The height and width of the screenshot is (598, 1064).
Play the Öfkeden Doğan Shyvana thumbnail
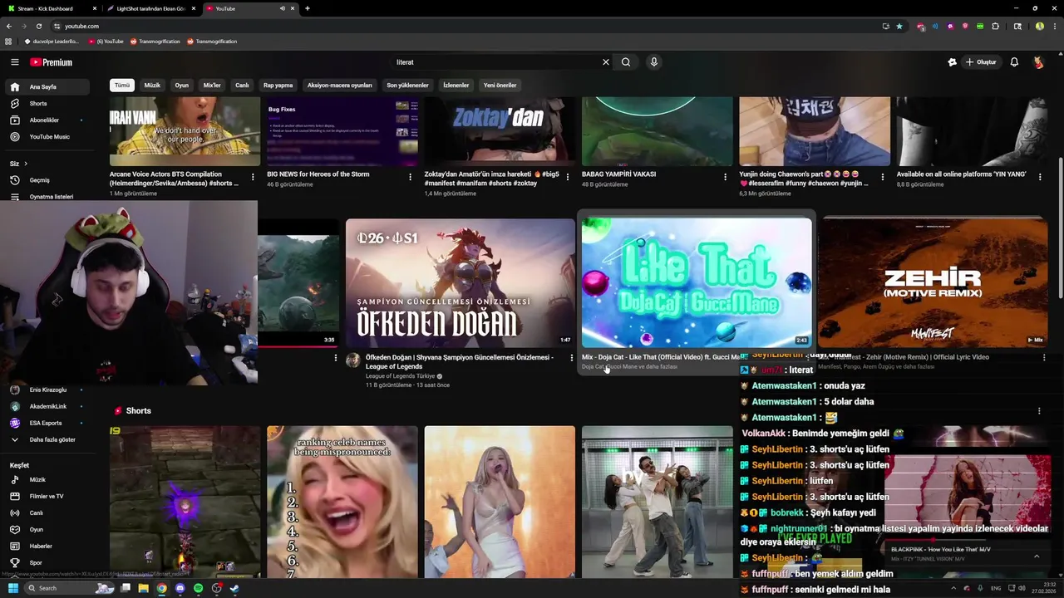[460, 283]
